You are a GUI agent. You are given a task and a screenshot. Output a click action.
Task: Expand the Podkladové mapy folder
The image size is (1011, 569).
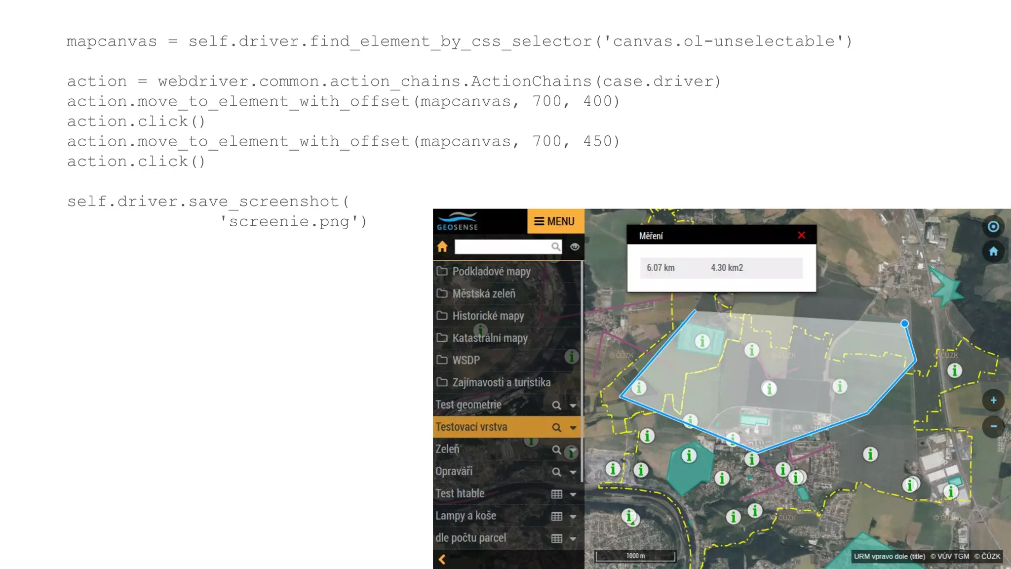tap(491, 271)
